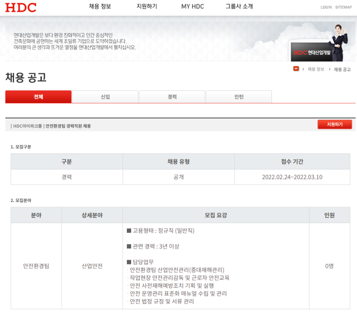Click 채용 공고 in the breadcrumb
This screenshot has height=315, width=357.
click(342, 69)
